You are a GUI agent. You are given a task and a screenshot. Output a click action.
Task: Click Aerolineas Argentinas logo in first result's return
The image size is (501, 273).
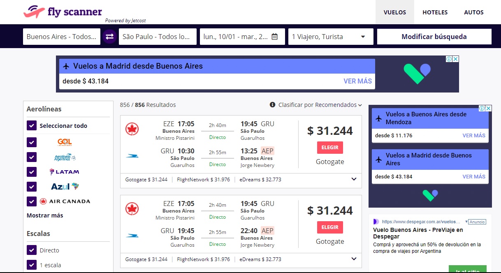(x=132, y=156)
